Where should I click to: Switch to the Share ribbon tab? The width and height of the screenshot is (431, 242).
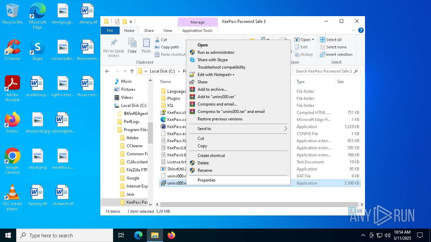[x=149, y=31]
